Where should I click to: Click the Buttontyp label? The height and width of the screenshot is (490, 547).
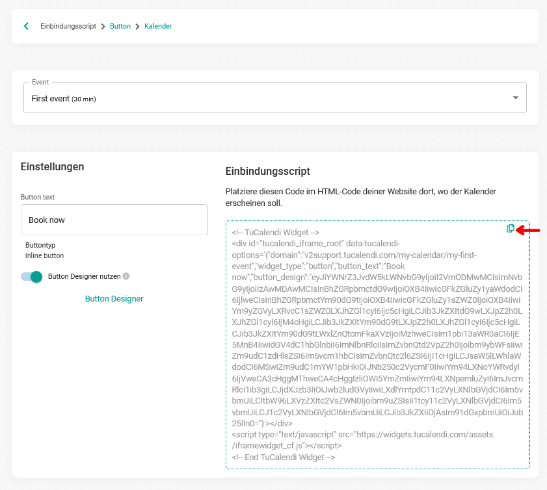point(40,245)
